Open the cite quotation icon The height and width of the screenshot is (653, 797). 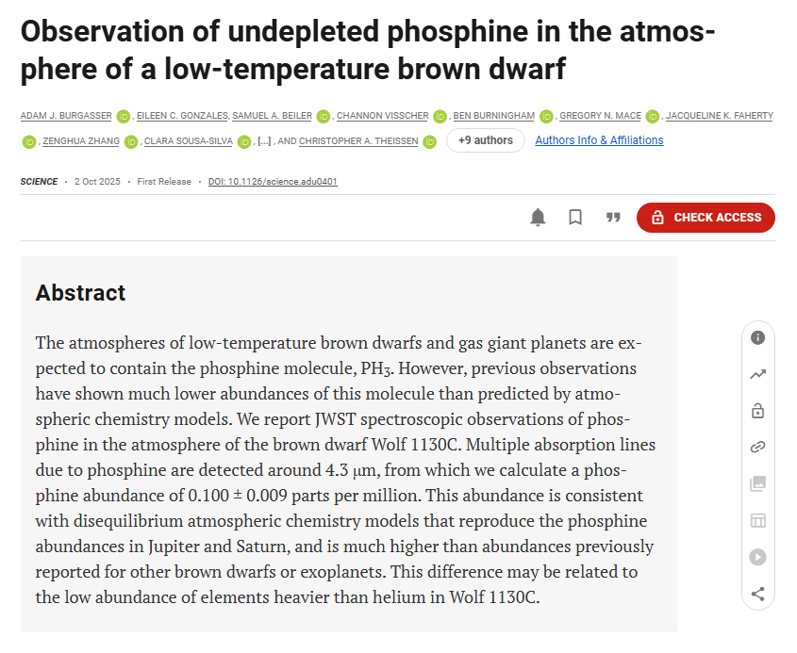point(613,218)
